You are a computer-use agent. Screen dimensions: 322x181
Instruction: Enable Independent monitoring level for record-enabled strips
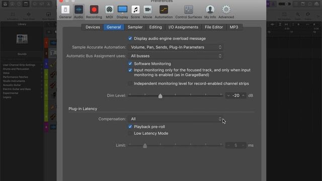130,83
